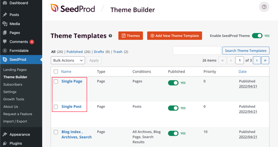
Task: Open Formidable in the sidebar menu
Action: (x=19, y=51)
